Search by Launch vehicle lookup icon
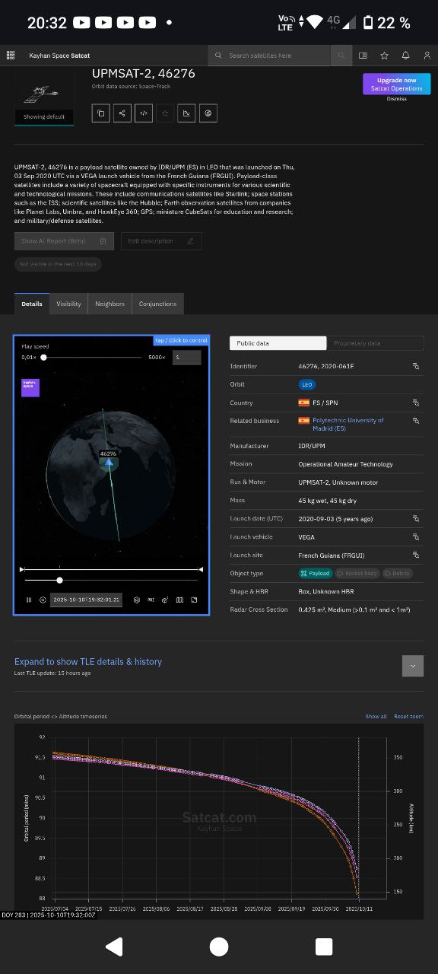Image resolution: width=438 pixels, height=974 pixels. point(416,536)
